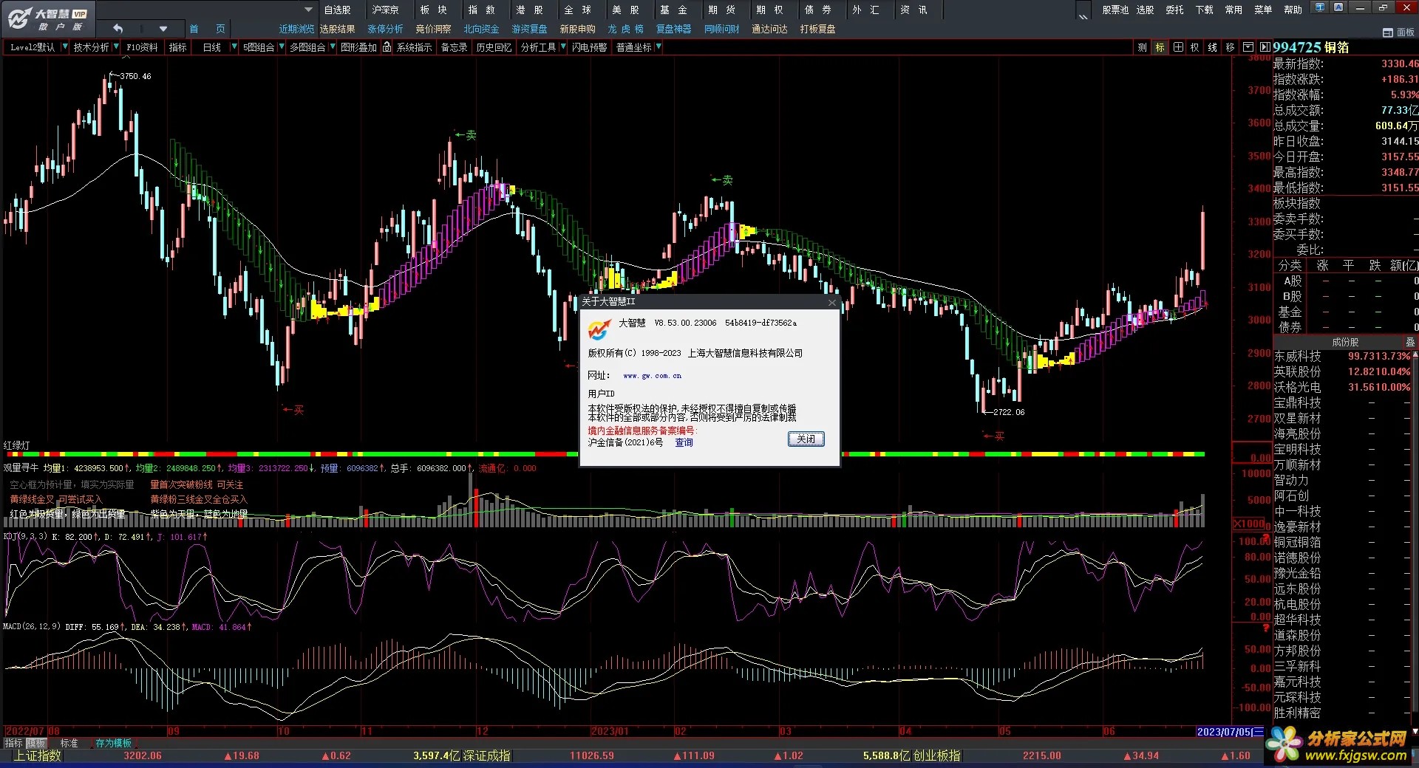This screenshot has width=1419, height=768.
Task: Click the back arrow navigation icon
Action: [118, 29]
